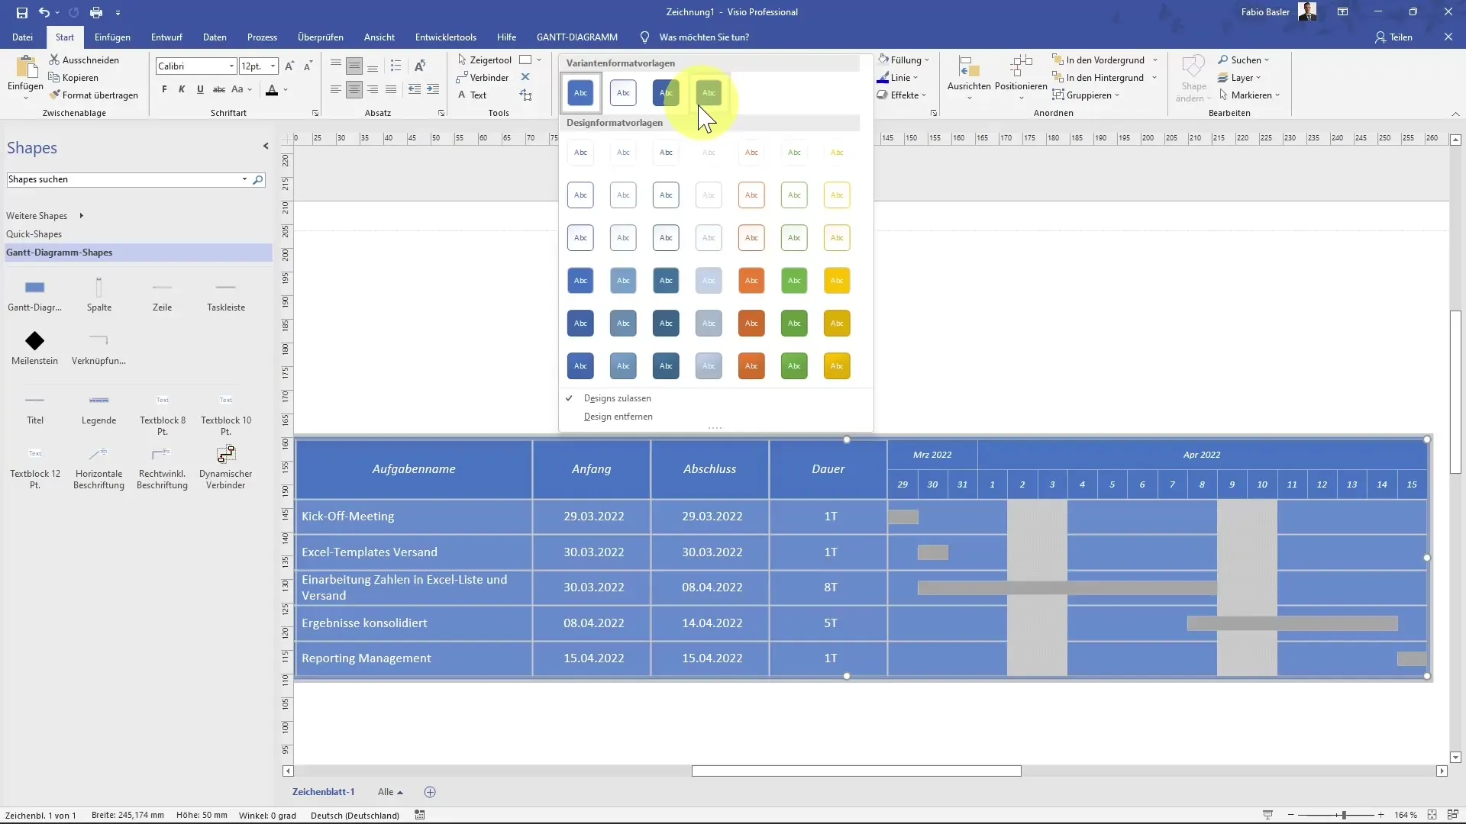Click the connection point X tool
Screen dimensions: 1466x824
click(x=525, y=77)
